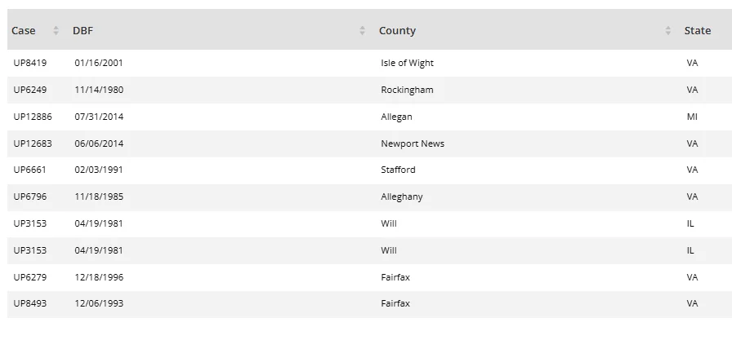Select case number UP8493
The height and width of the screenshot is (340, 732).
pos(30,303)
